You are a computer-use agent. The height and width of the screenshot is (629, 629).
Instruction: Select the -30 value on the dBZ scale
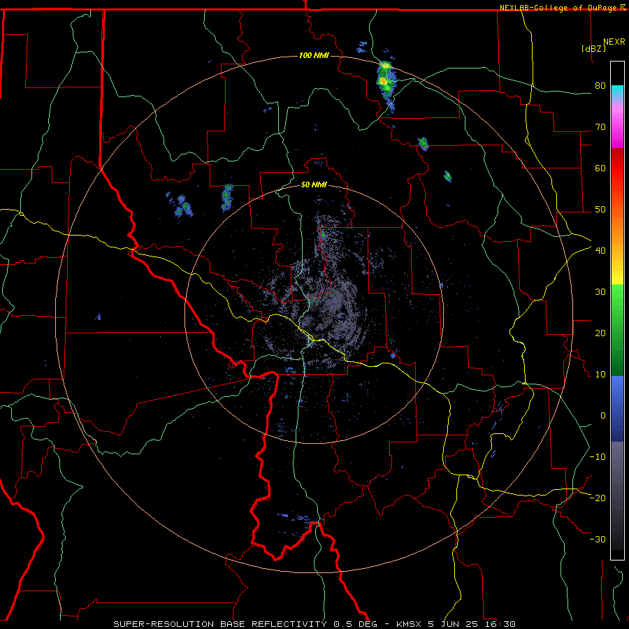coord(598,539)
